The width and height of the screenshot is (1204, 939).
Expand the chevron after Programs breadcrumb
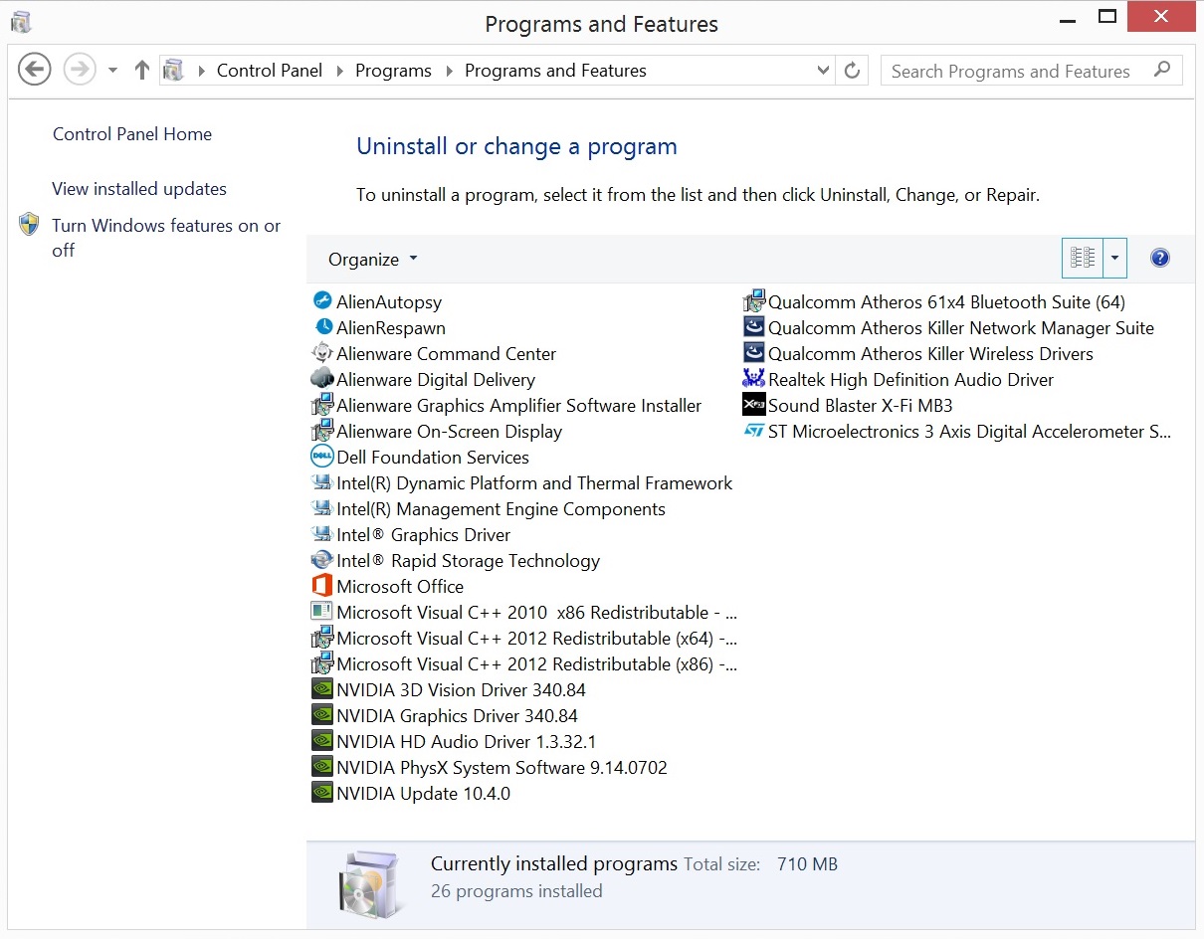point(449,71)
